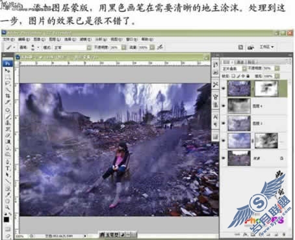Screen dimensions: 295x240
Task: Open the workspace dropdown
Action: (x=267, y=47)
